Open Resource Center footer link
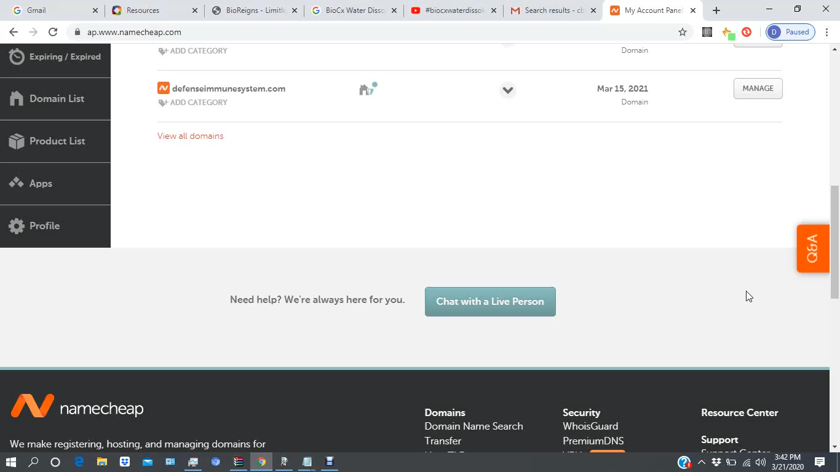 coord(739,412)
